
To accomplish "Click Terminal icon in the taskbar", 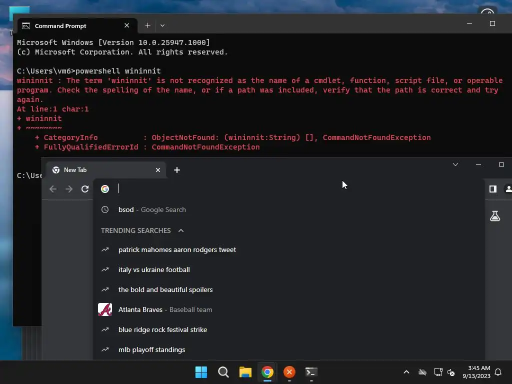I will click(311, 372).
